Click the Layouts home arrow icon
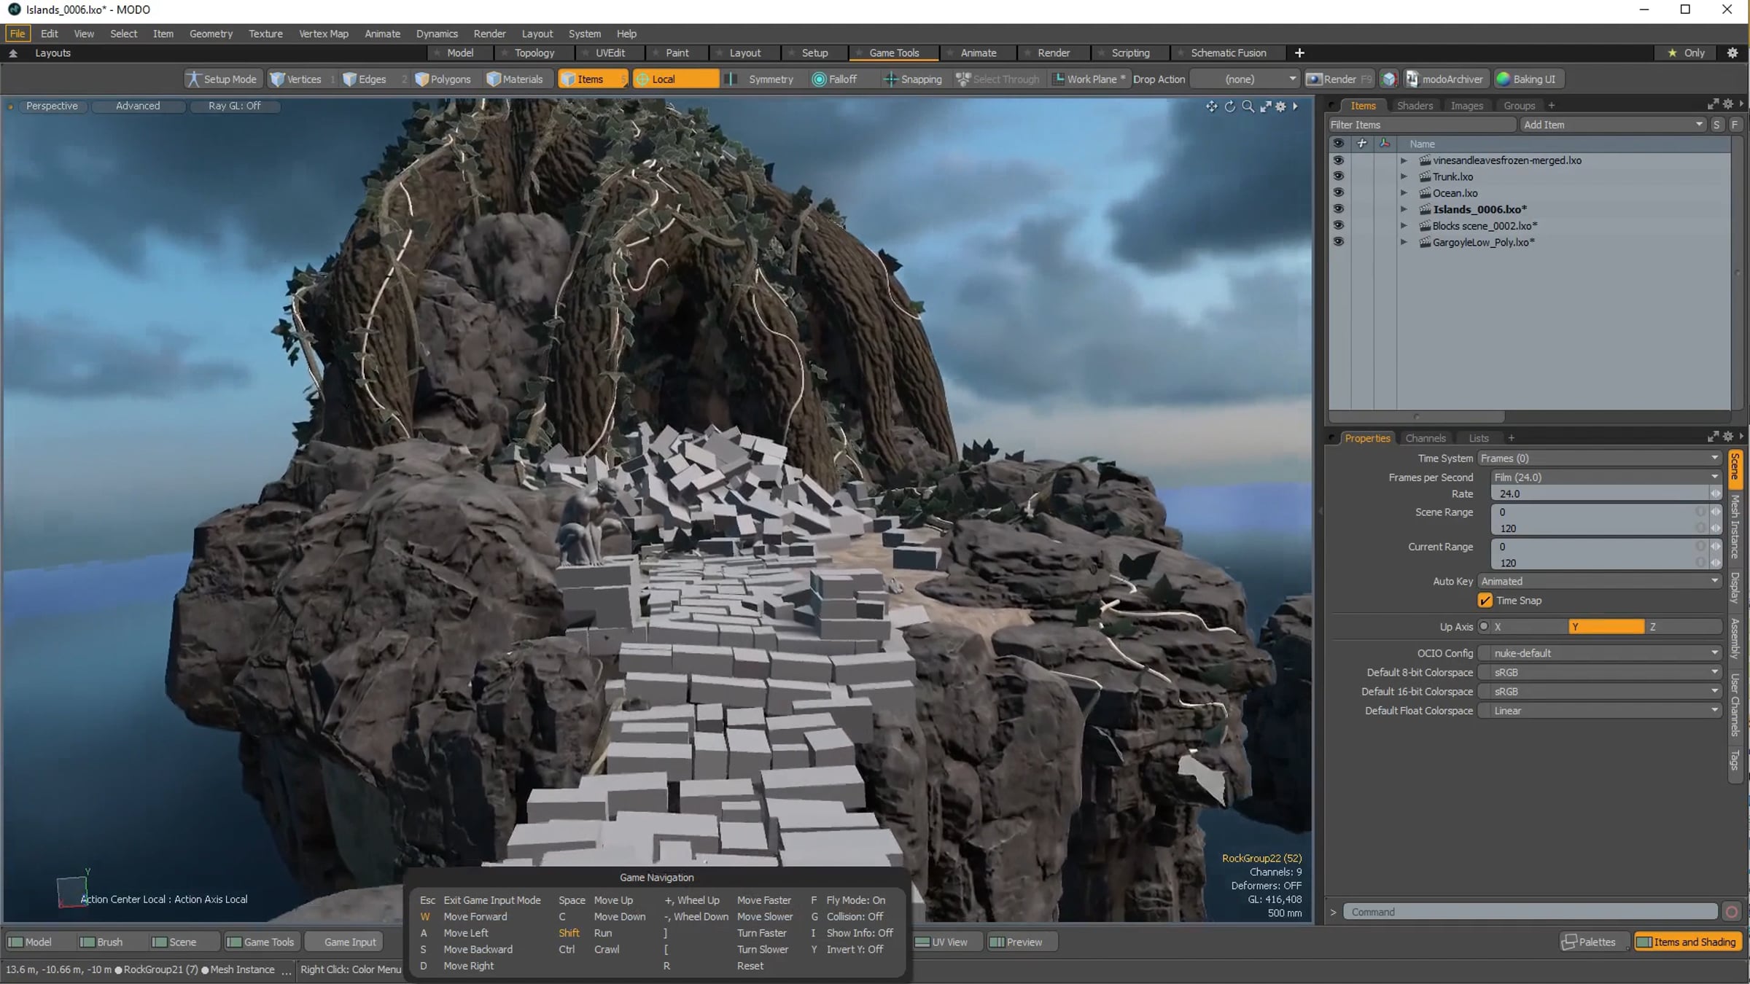This screenshot has width=1750, height=984. click(x=13, y=53)
